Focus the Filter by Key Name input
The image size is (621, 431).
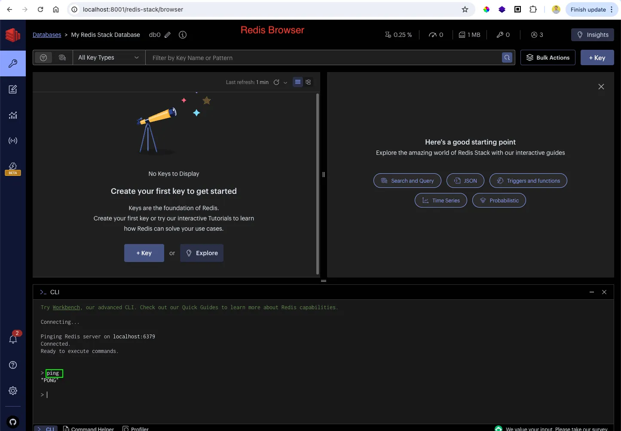pos(324,57)
